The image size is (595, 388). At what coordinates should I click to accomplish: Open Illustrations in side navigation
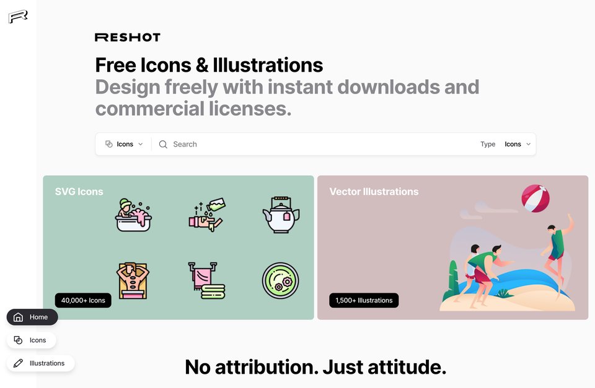coord(41,363)
